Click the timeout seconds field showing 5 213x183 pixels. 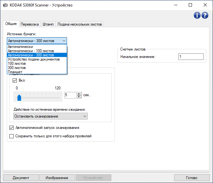pyautogui.click(x=71, y=95)
